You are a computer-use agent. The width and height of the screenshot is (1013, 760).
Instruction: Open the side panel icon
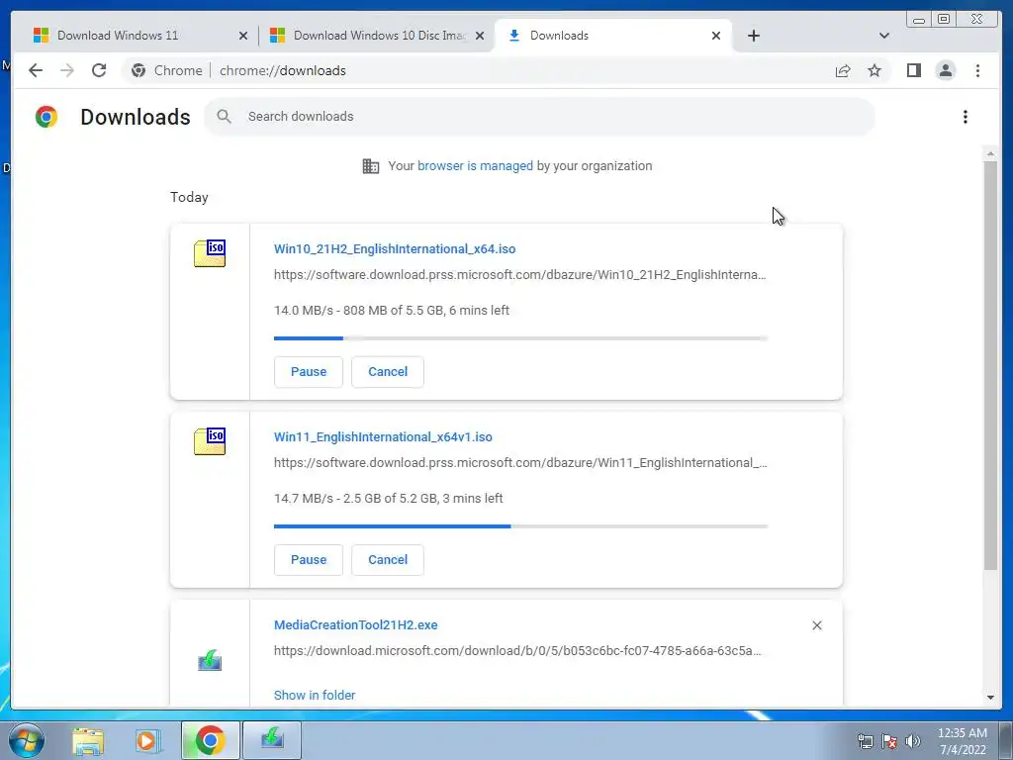(x=913, y=70)
